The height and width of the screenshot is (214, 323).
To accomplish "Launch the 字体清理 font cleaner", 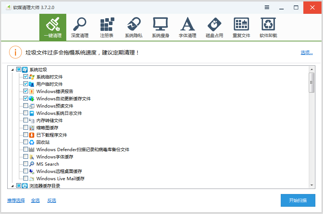I will coord(187,27).
